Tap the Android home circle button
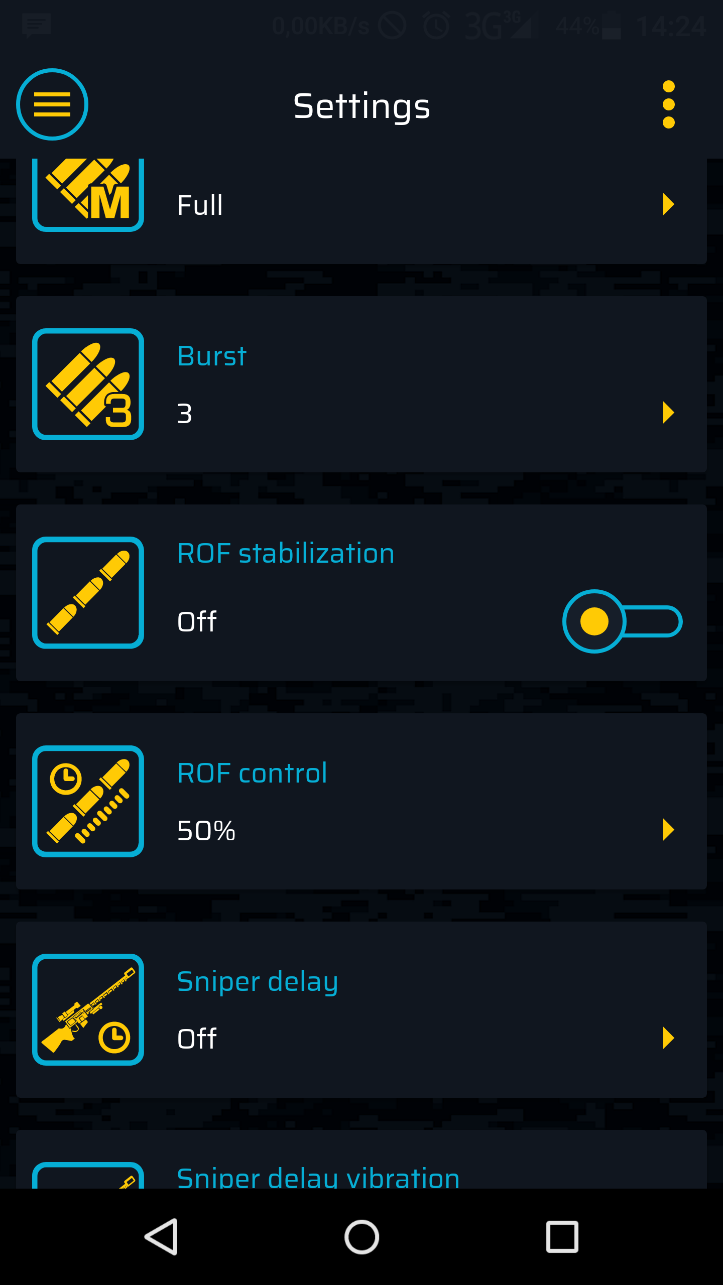Image resolution: width=723 pixels, height=1285 pixels. coord(361,1237)
